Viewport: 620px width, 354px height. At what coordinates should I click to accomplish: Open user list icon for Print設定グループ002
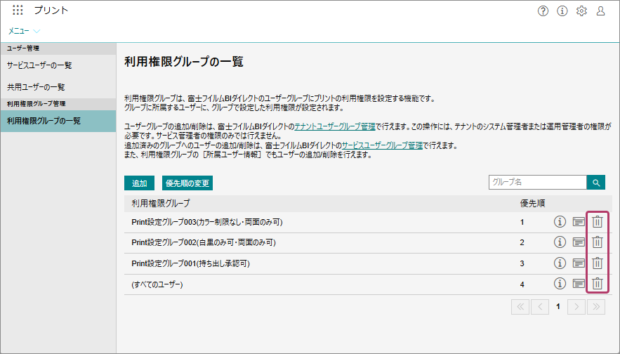click(x=579, y=242)
